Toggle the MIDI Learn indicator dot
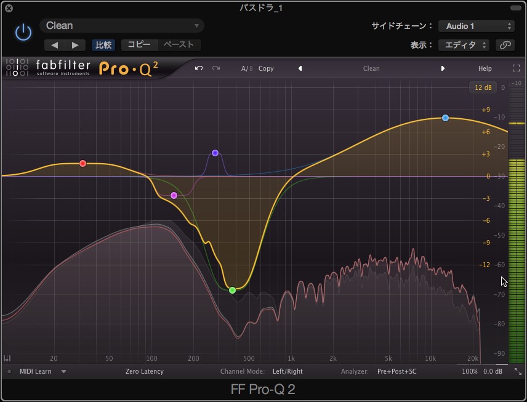The height and width of the screenshot is (402, 527). coord(9,371)
